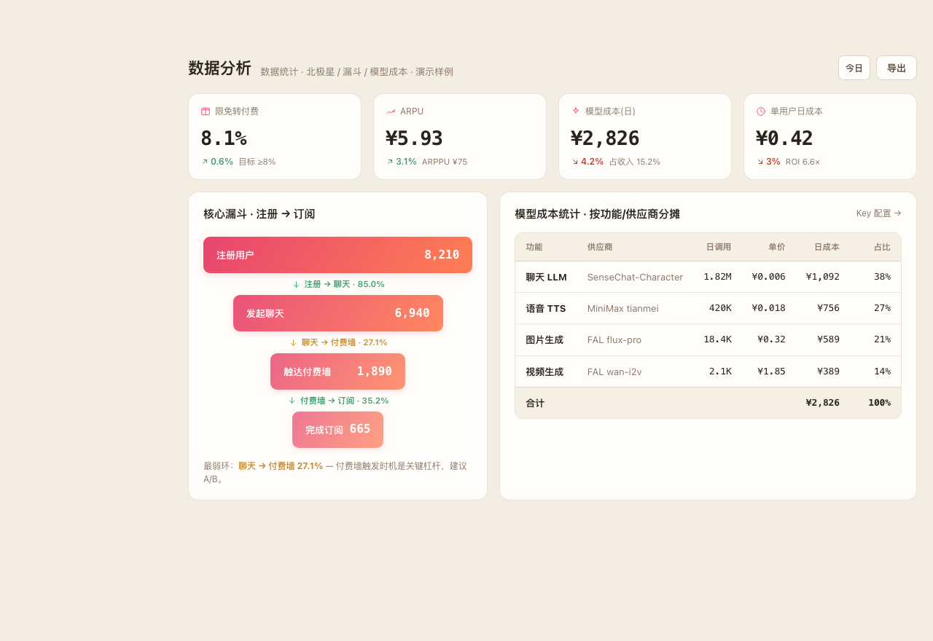This screenshot has width=933, height=641.
Task: Click the 目标 ≥8% note
Action: (257, 162)
